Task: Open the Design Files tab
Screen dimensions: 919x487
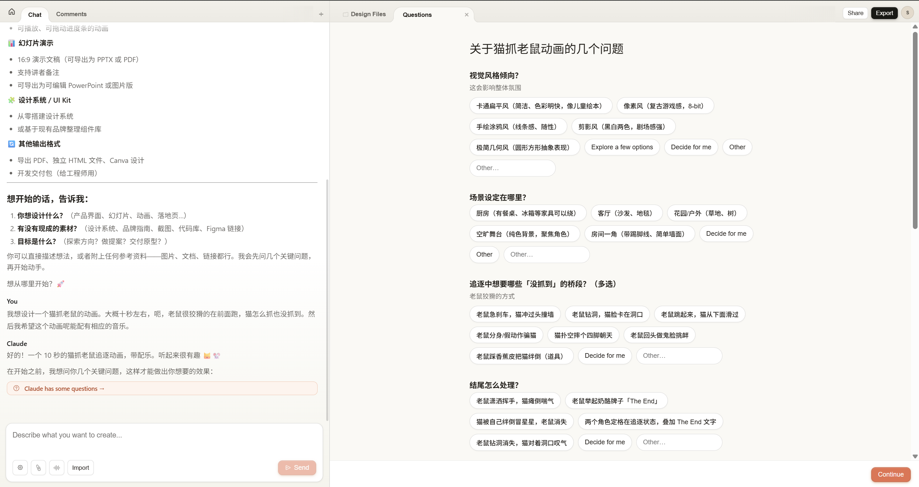Action: pos(364,14)
